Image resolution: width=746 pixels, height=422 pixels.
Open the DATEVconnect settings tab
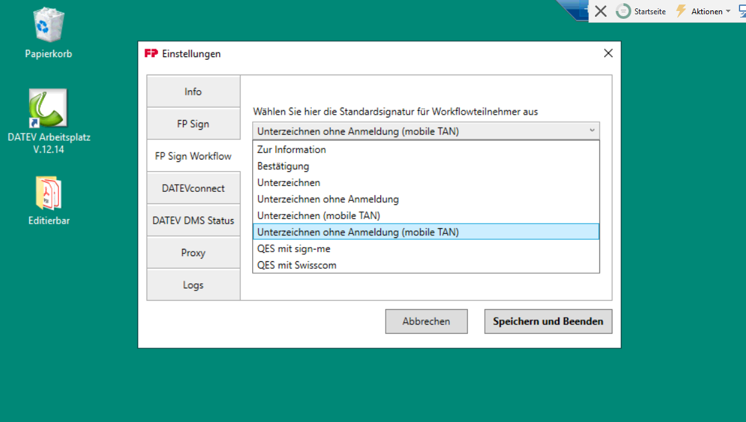coord(193,188)
